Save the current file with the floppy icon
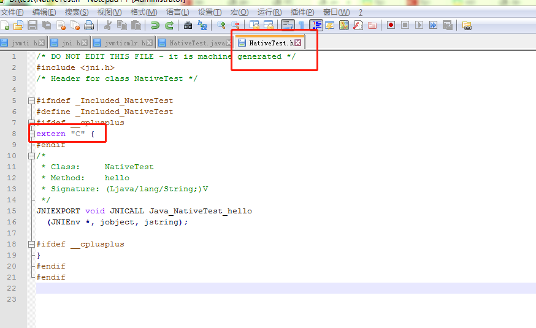 (33, 25)
